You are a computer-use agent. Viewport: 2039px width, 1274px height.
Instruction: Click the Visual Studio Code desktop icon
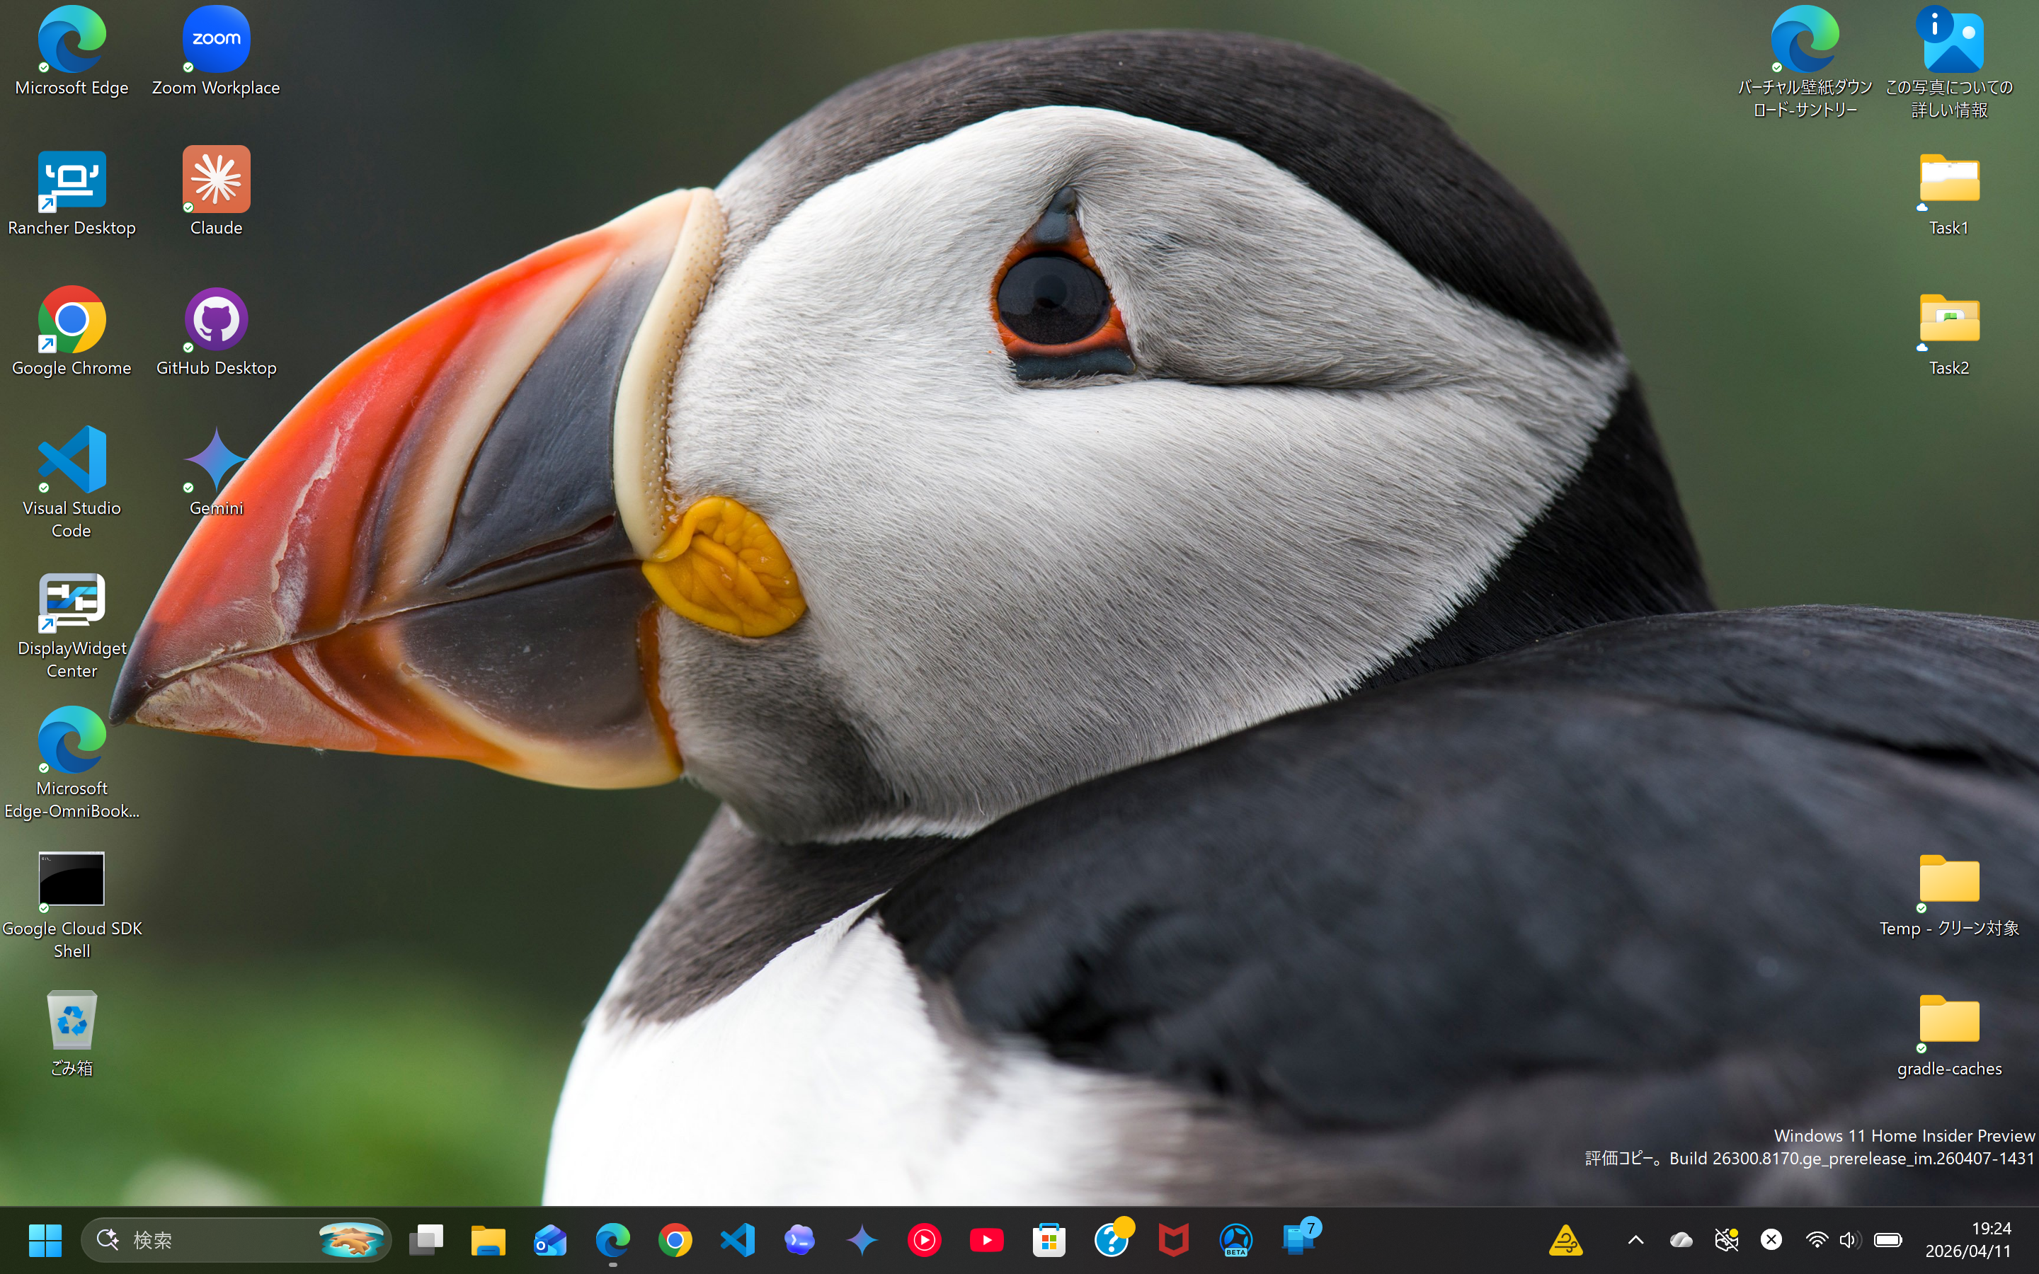[72, 460]
